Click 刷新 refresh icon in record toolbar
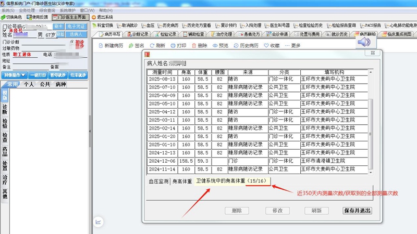Screen dimensions: 417x234 [x=152, y=46]
